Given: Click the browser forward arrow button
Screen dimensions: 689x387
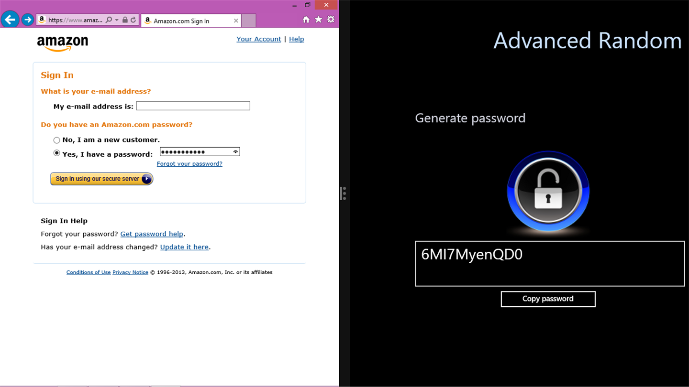Looking at the screenshot, I should 28,20.
